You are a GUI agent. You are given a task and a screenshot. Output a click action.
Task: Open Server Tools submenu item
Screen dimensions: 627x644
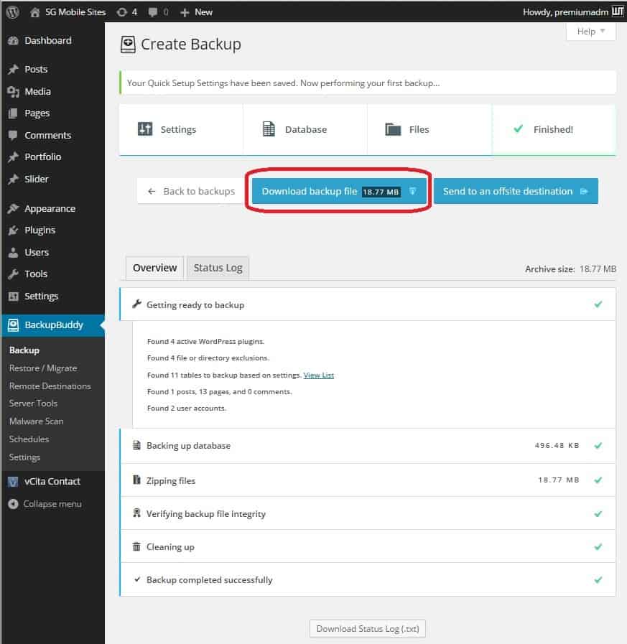33,403
